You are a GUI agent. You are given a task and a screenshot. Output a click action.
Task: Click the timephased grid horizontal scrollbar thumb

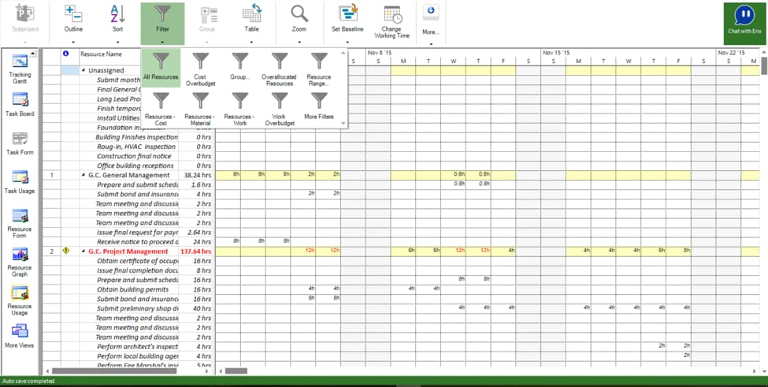pos(236,371)
